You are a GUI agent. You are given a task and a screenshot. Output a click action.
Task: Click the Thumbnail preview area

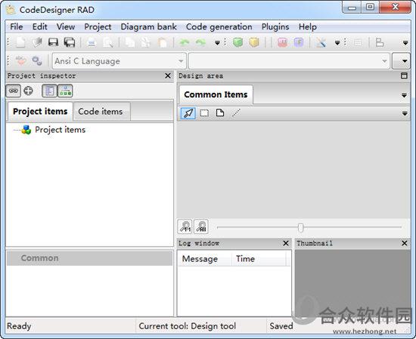(x=352, y=283)
